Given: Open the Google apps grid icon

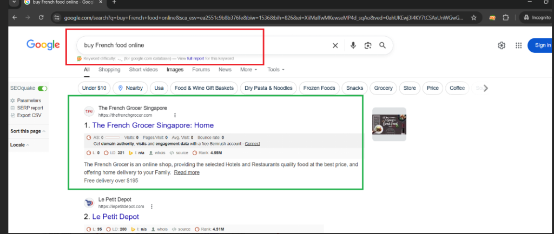Looking at the screenshot, I should point(518,45).
